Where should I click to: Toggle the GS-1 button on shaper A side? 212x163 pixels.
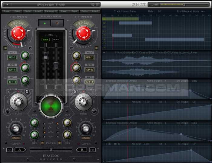click(x=12, y=58)
